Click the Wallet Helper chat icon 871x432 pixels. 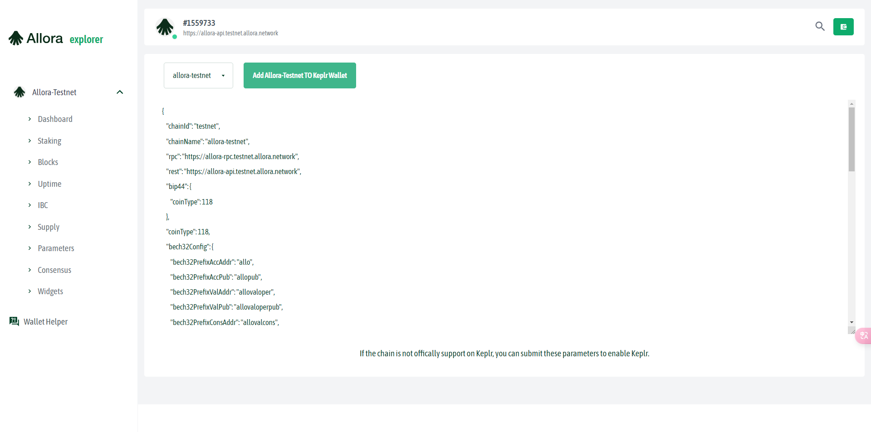14,321
